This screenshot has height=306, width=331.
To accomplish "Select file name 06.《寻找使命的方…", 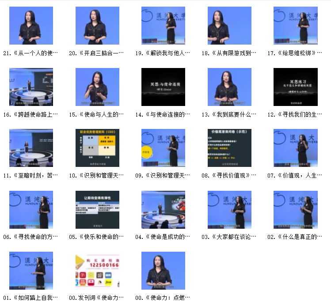I will (30, 237).
